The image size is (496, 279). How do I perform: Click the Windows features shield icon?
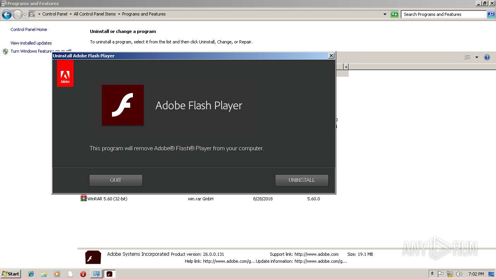point(5,51)
